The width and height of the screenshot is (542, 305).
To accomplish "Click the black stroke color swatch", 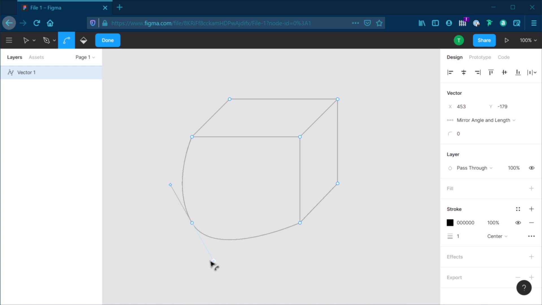I will coord(450,223).
